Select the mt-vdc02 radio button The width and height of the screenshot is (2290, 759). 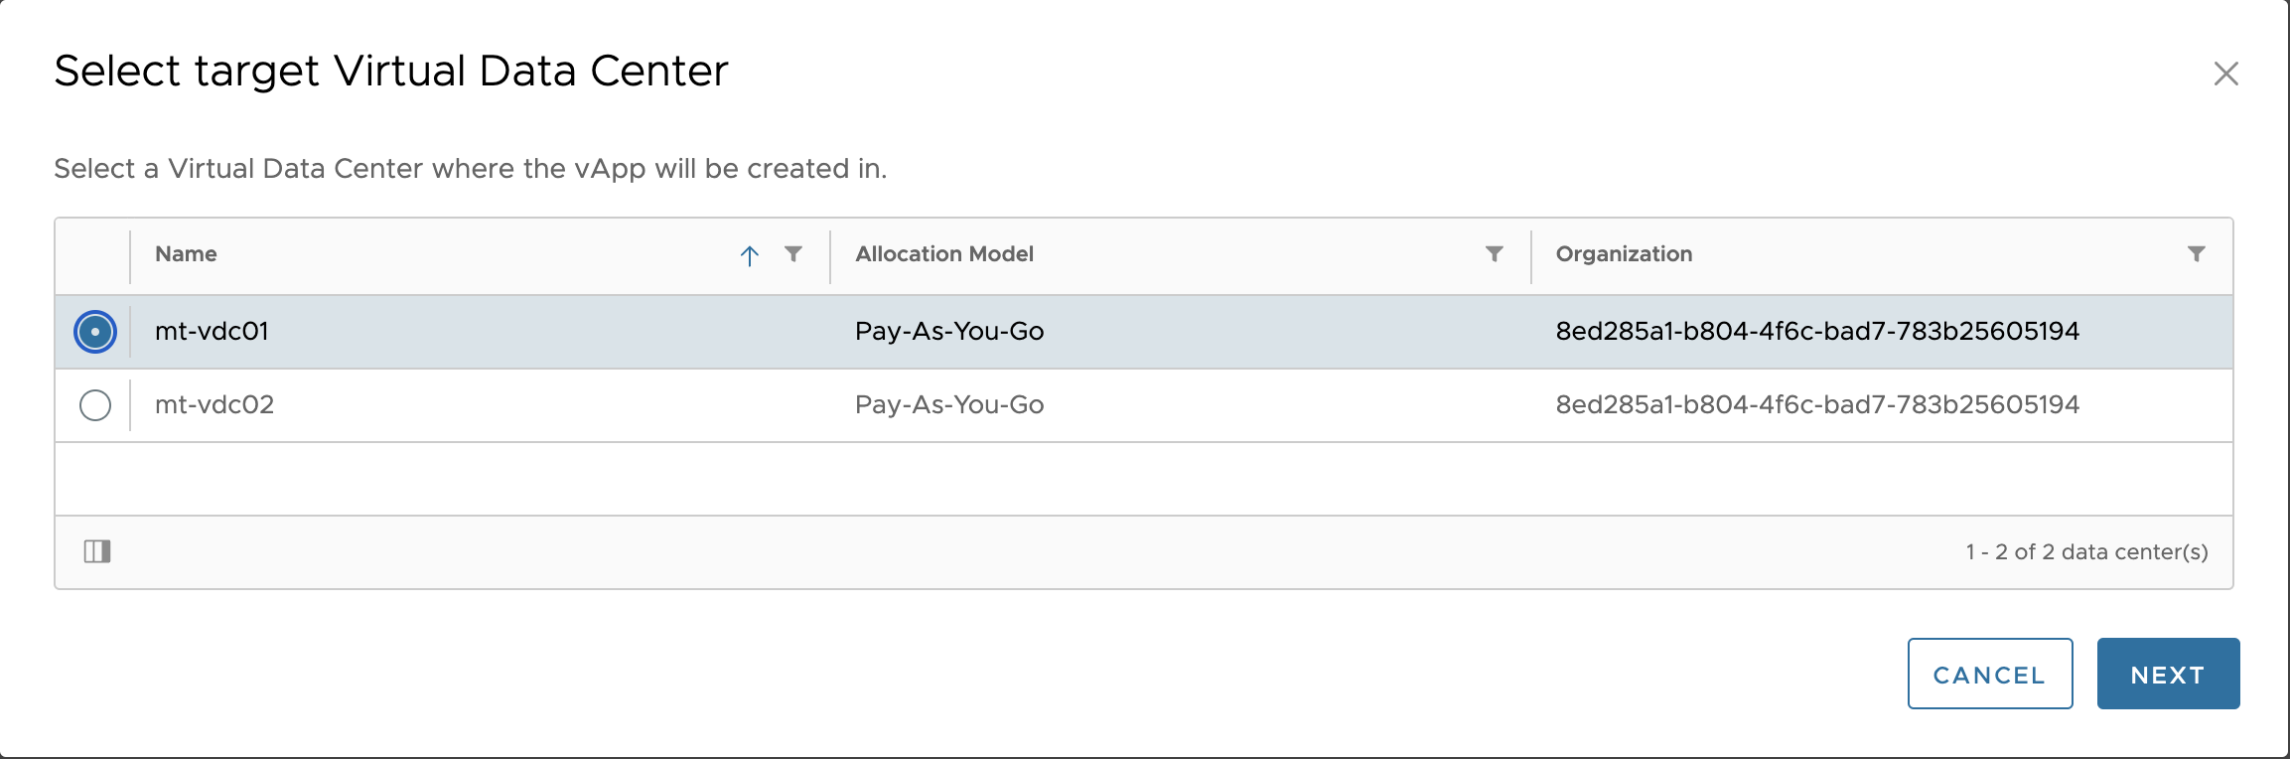click(x=95, y=405)
